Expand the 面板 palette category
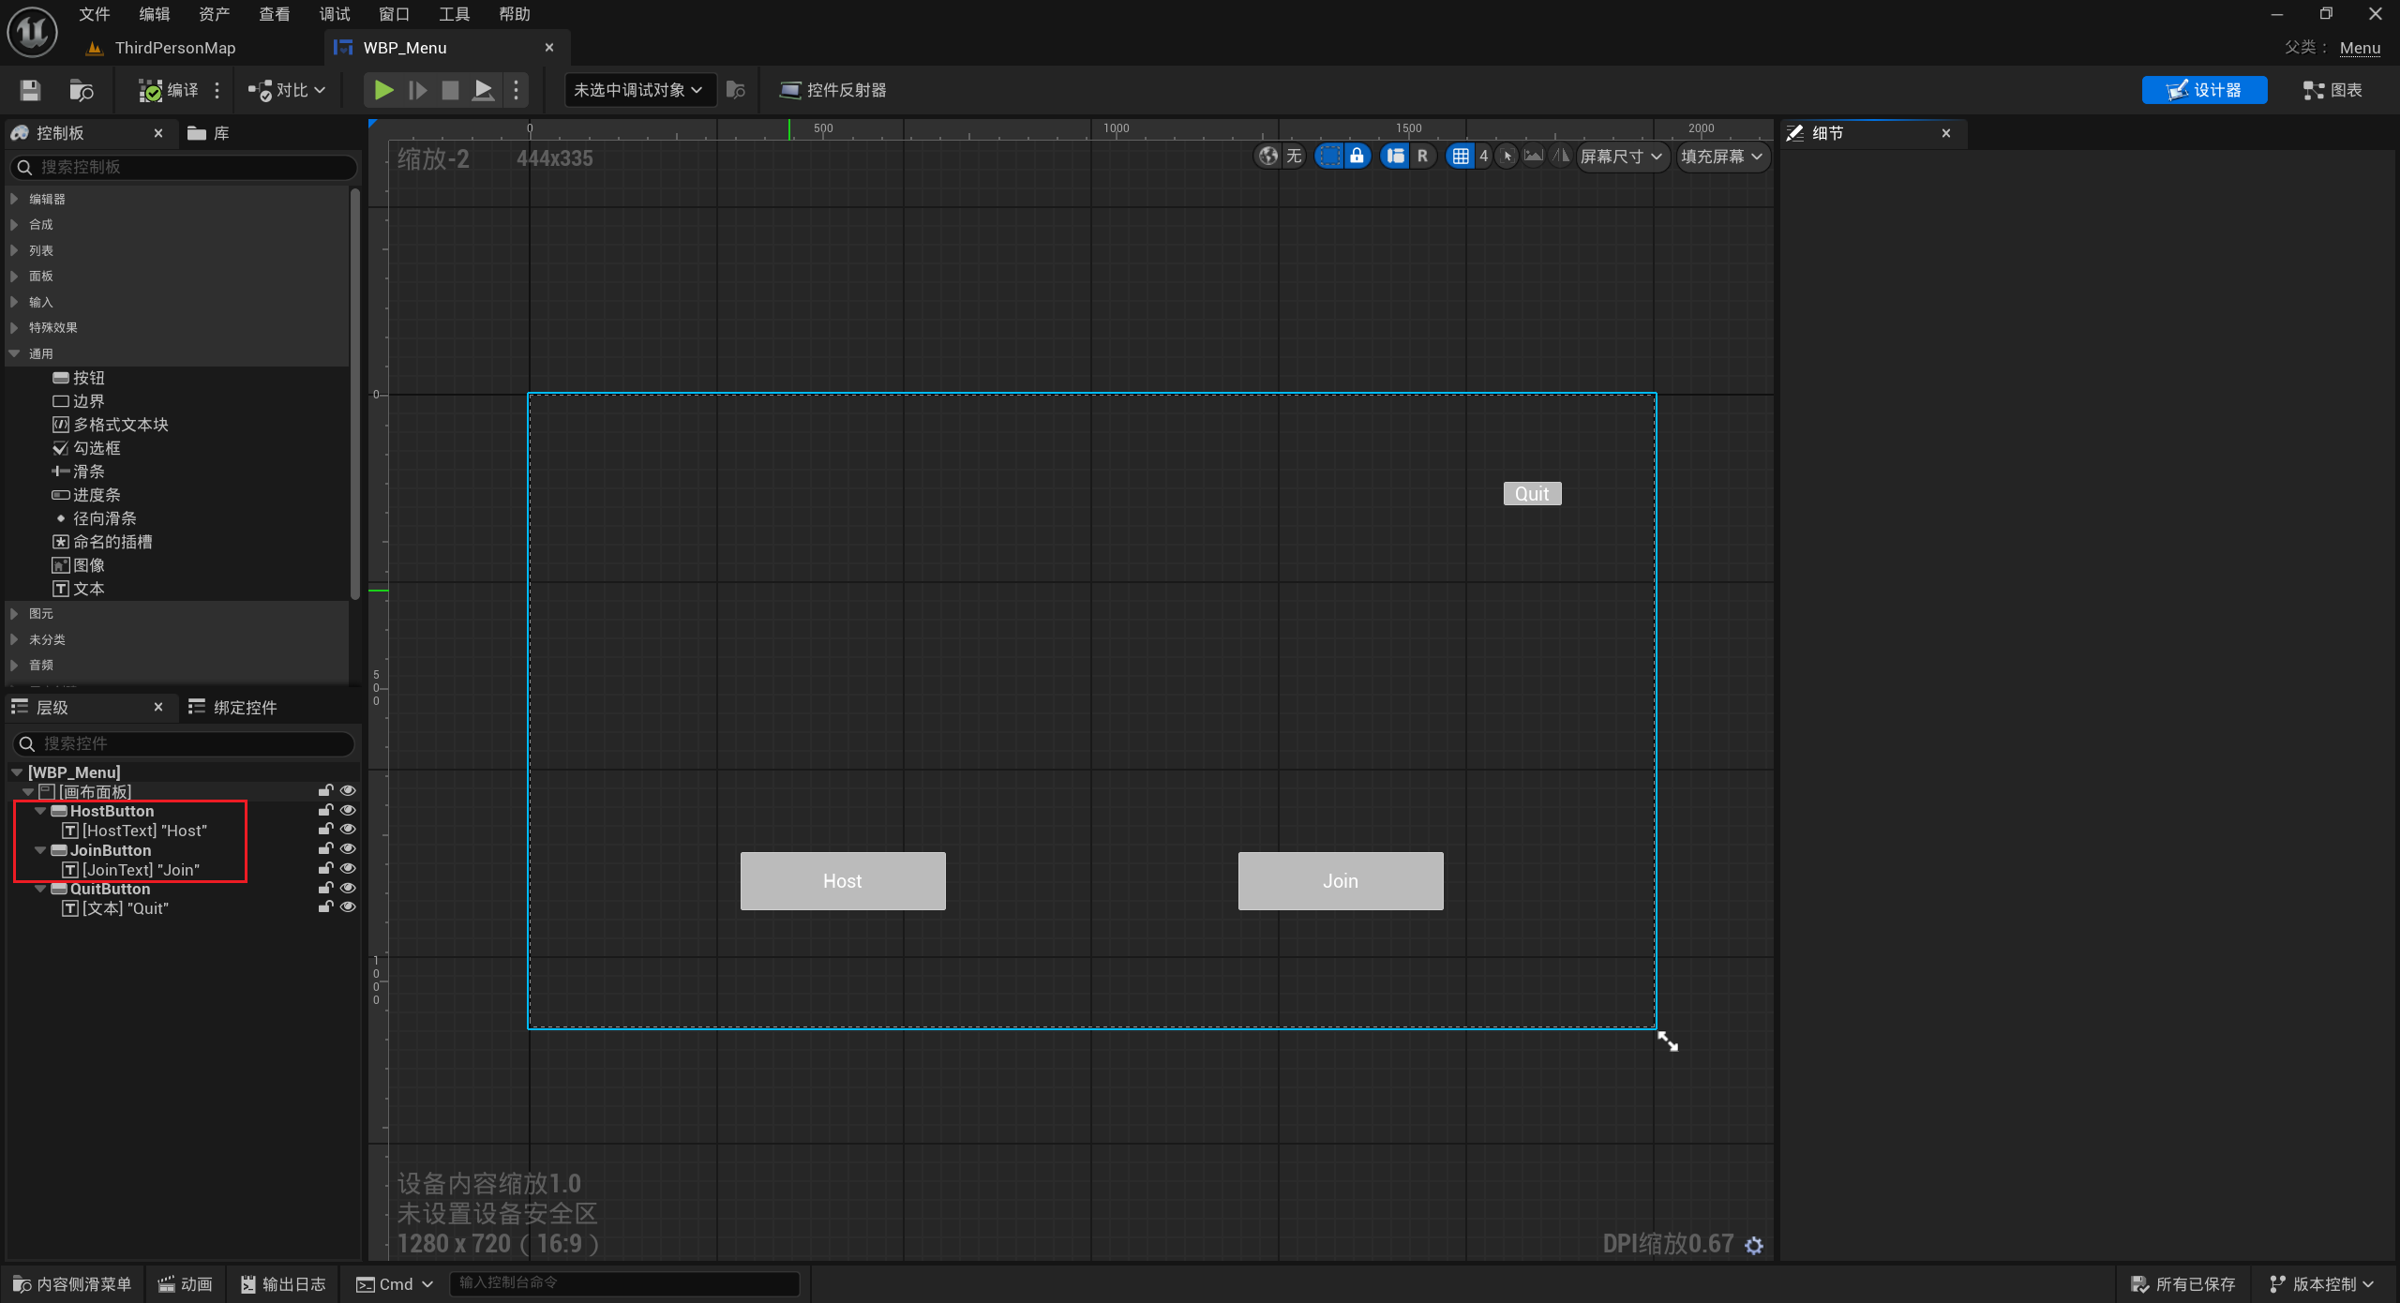Viewport: 2400px width, 1303px height. pos(14,276)
